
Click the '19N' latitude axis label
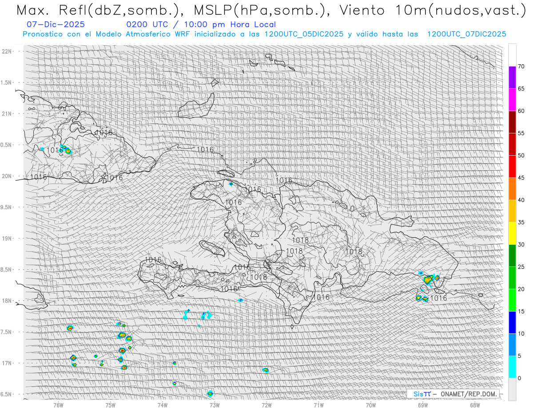(7, 239)
